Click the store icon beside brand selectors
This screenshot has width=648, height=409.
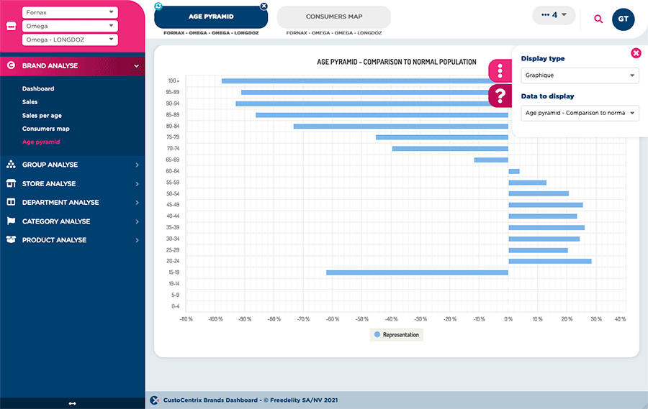(x=10, y=27)
